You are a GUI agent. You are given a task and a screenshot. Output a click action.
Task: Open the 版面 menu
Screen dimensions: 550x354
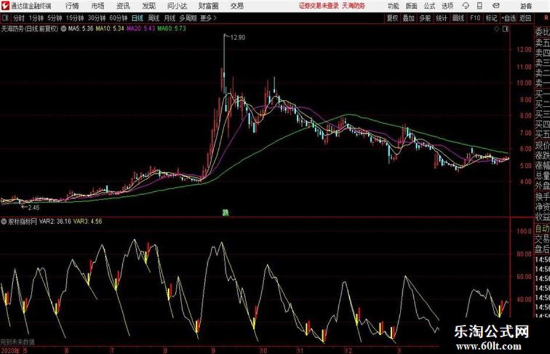(x=411, y=6)
